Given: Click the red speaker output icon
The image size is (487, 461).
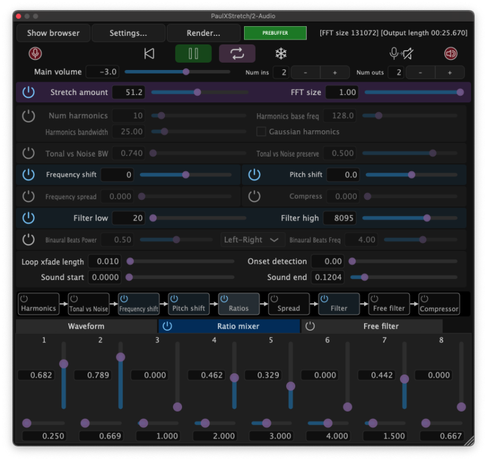Looking at the screenshot, I should point(450,54).
